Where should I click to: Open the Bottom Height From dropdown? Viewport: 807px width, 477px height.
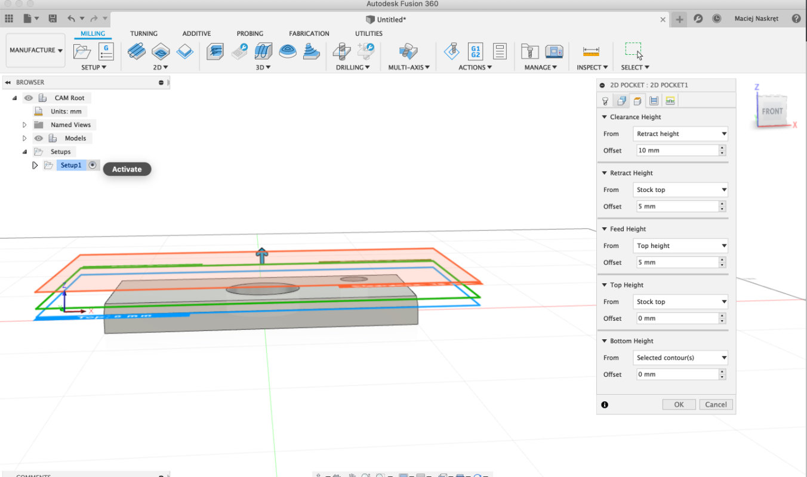coord(680,358)
